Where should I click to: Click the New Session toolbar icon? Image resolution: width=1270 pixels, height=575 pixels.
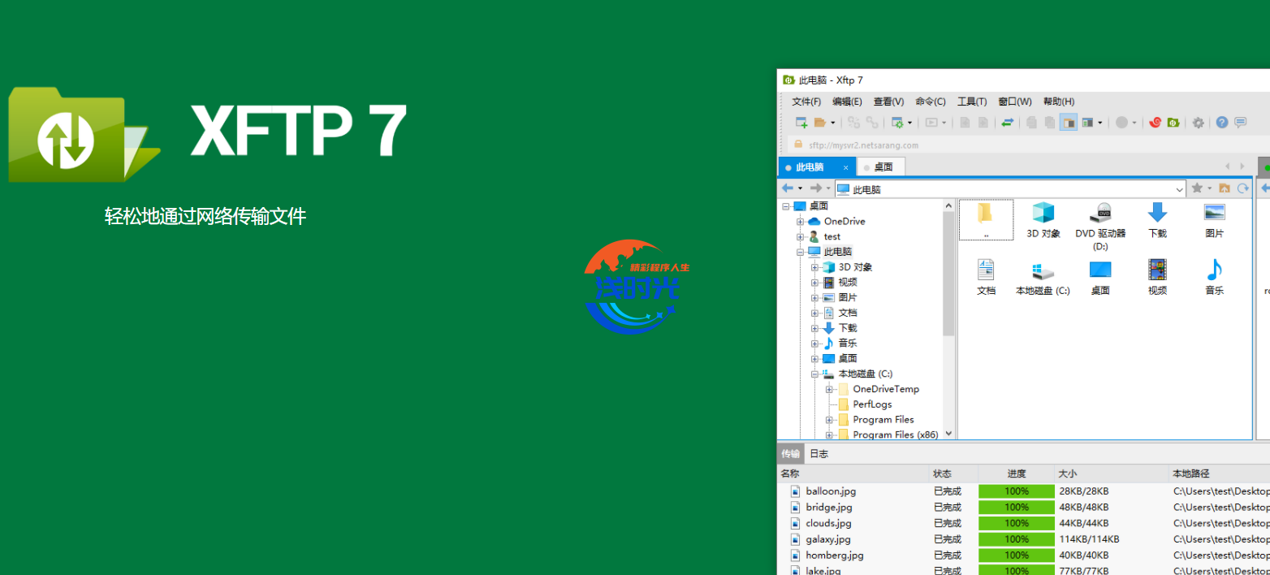point(801,123)
